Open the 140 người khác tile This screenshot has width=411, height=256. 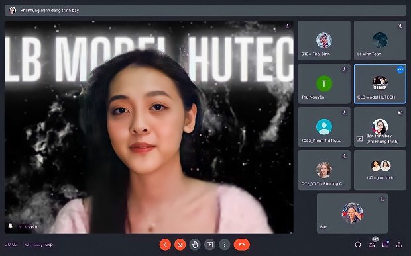tap(380, 170)
